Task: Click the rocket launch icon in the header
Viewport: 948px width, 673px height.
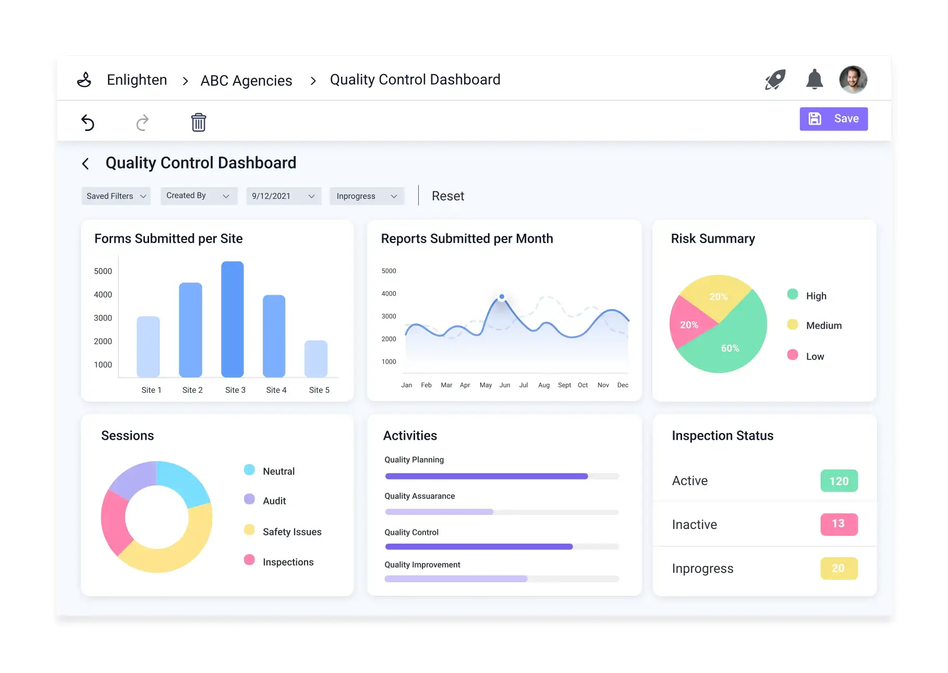Action: coord(775,79)
